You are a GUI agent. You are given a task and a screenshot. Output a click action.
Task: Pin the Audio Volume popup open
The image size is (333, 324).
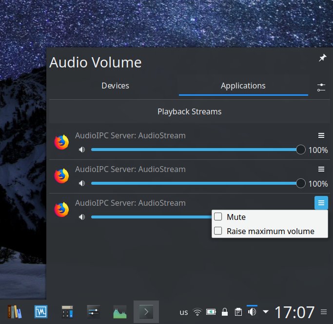(x=322, y=58)
